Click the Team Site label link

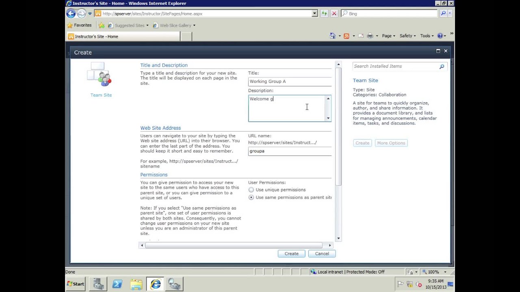point(101,95)
